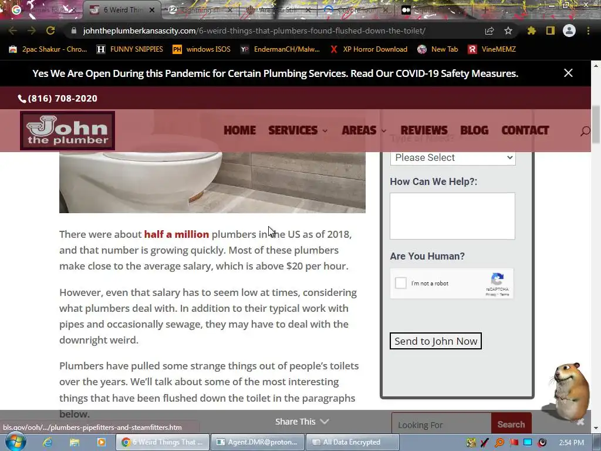Expand the SERVICES menu
The width and height of the screenshot is (601, 451).
coord(298,130)
